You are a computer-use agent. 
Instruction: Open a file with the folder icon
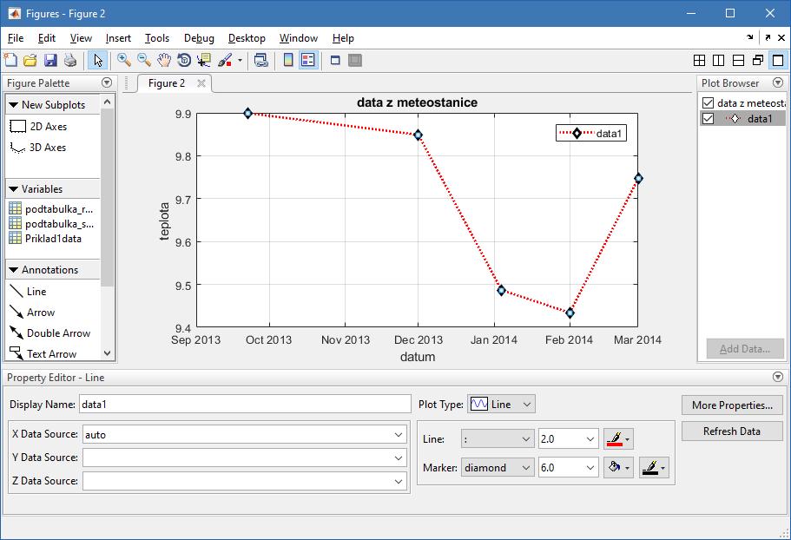click(x=30, y=61)
